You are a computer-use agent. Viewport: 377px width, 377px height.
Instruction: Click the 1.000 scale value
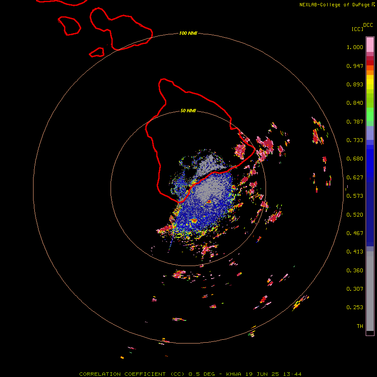[x=355, y=47]
